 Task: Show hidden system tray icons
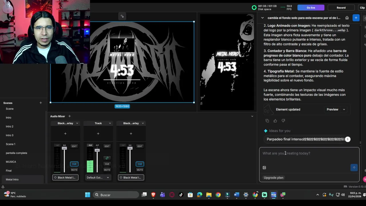317,195
